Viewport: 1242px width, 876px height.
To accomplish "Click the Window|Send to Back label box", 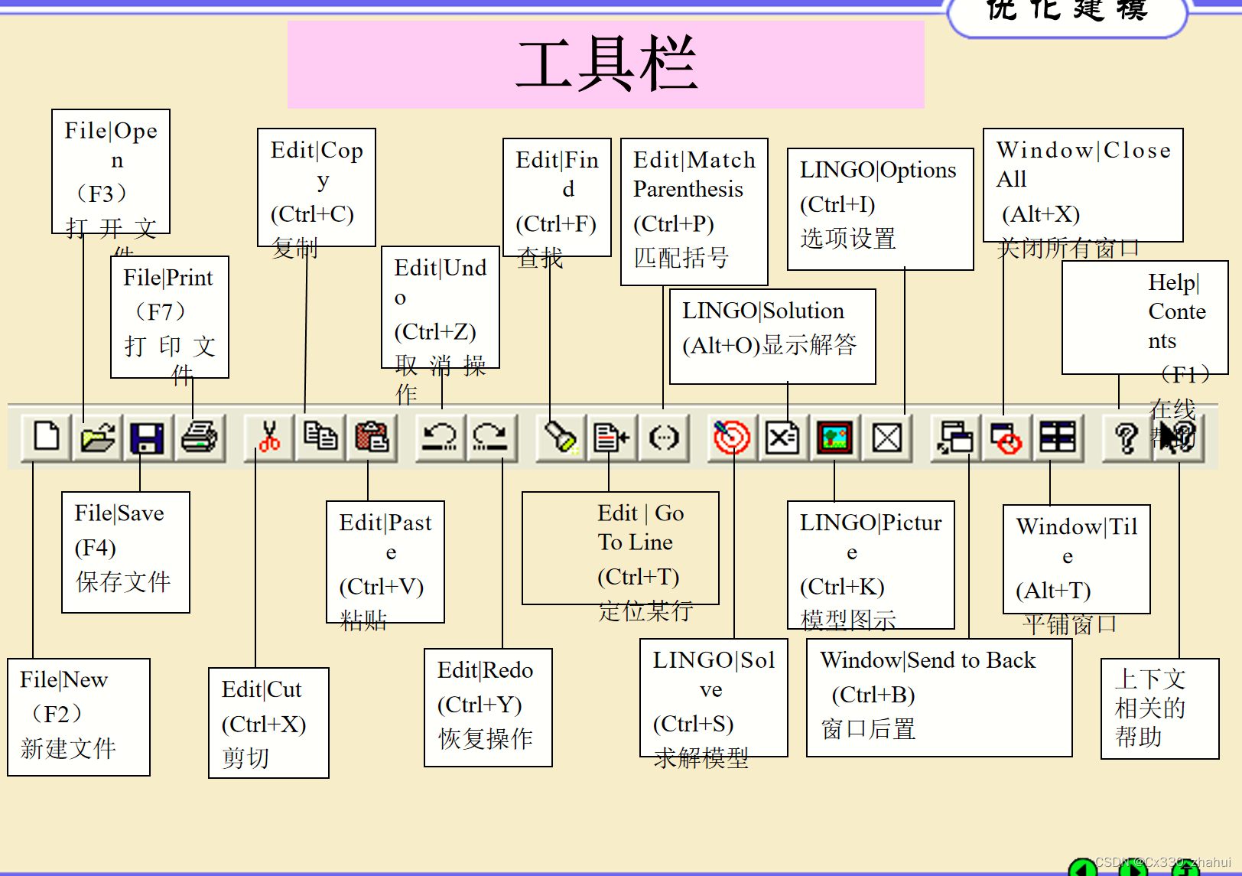I will point(939,698).
